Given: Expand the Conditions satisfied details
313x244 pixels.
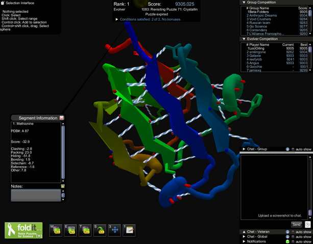Looking at the screenshot, I should [x=117, y=19].
